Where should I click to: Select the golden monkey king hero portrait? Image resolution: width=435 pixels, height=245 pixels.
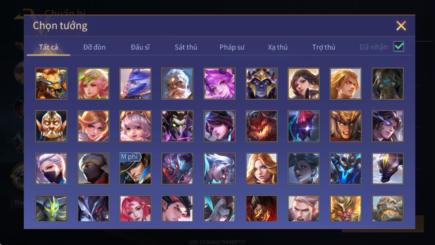[346, 208]
